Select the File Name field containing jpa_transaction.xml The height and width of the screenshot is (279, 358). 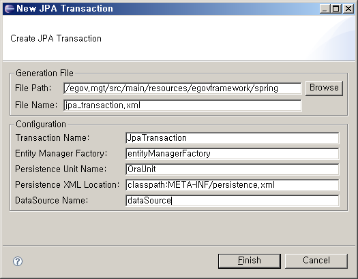183,105
